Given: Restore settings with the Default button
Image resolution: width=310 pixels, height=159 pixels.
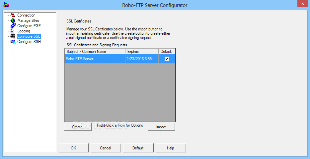Looking at the screenshot, I should tap(138, 148).
